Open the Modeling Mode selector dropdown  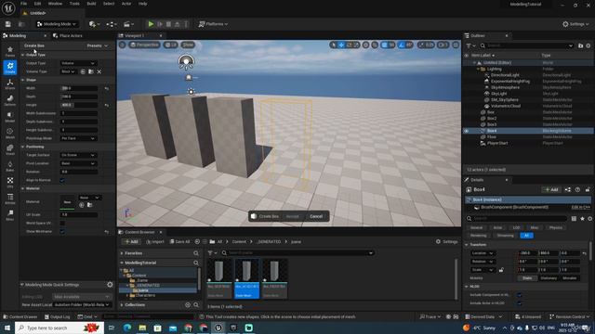(x=57, y=24)
